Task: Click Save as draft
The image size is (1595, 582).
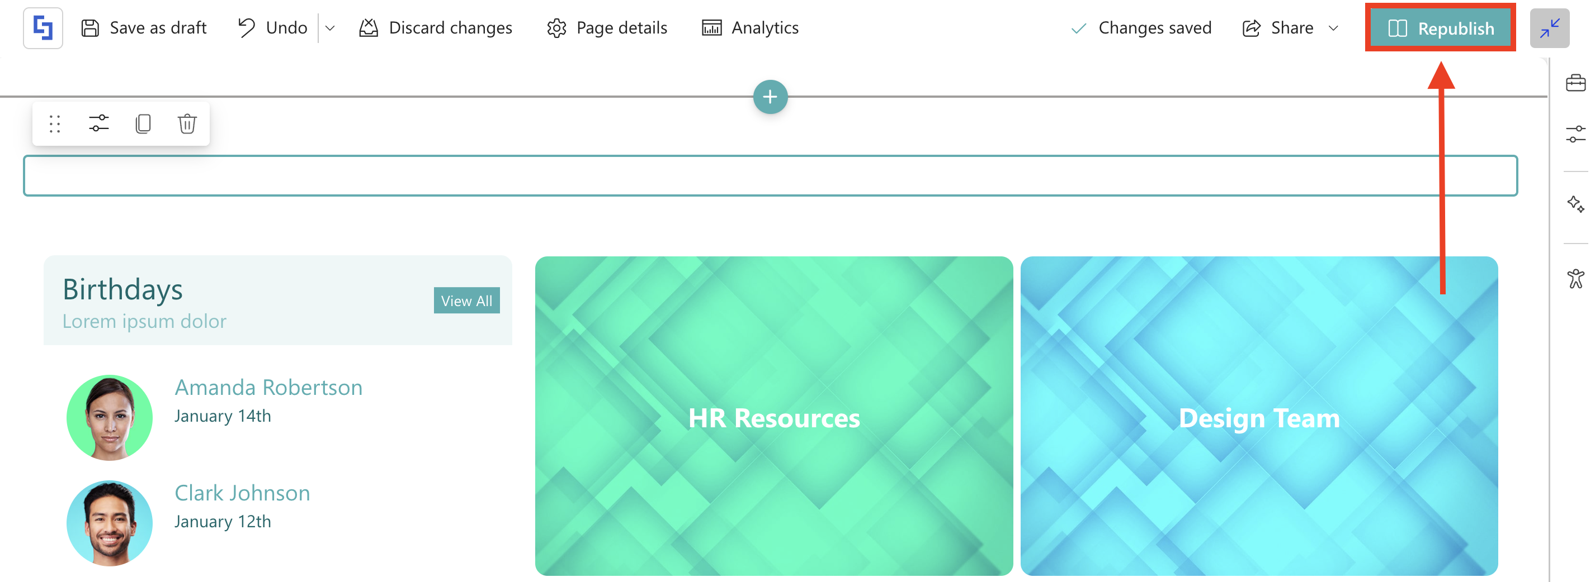Action: click(x=144, y=28)
